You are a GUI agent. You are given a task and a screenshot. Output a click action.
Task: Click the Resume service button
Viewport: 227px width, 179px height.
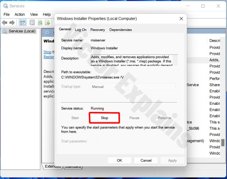(165, 118)
